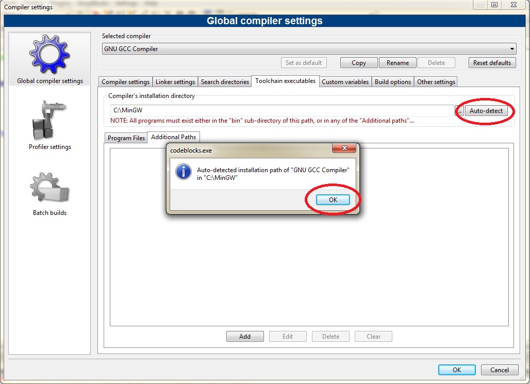
Task: Click the blue info icon in the dialog
Action: (x=183, y=171)
